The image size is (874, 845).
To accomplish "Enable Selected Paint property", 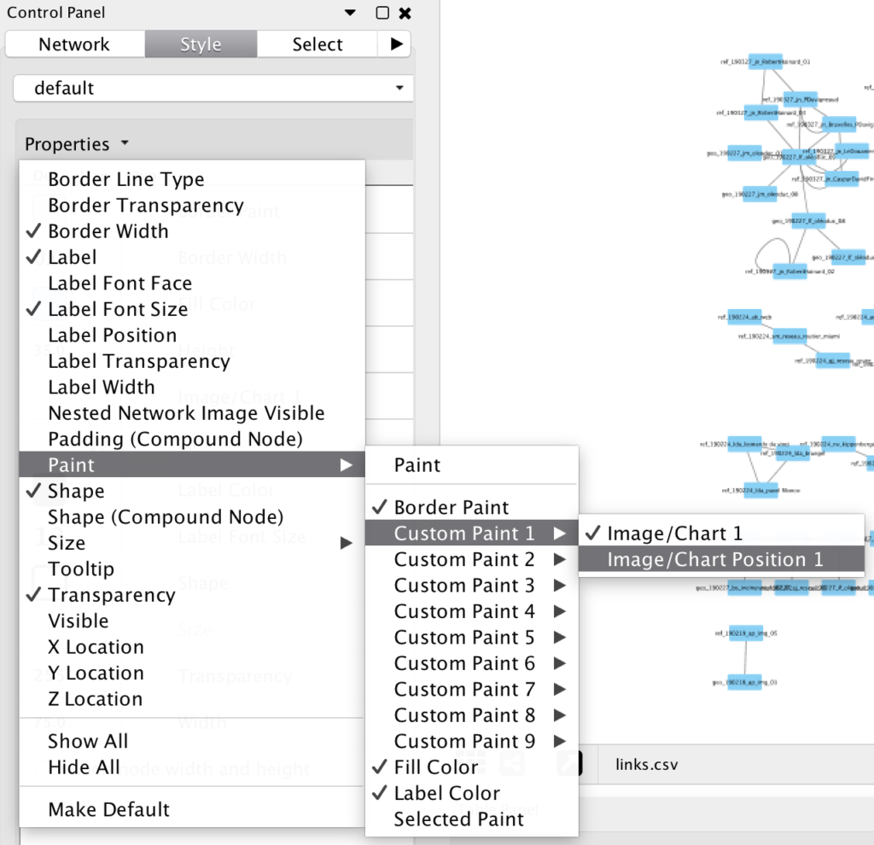I will (x=471, y=819).
